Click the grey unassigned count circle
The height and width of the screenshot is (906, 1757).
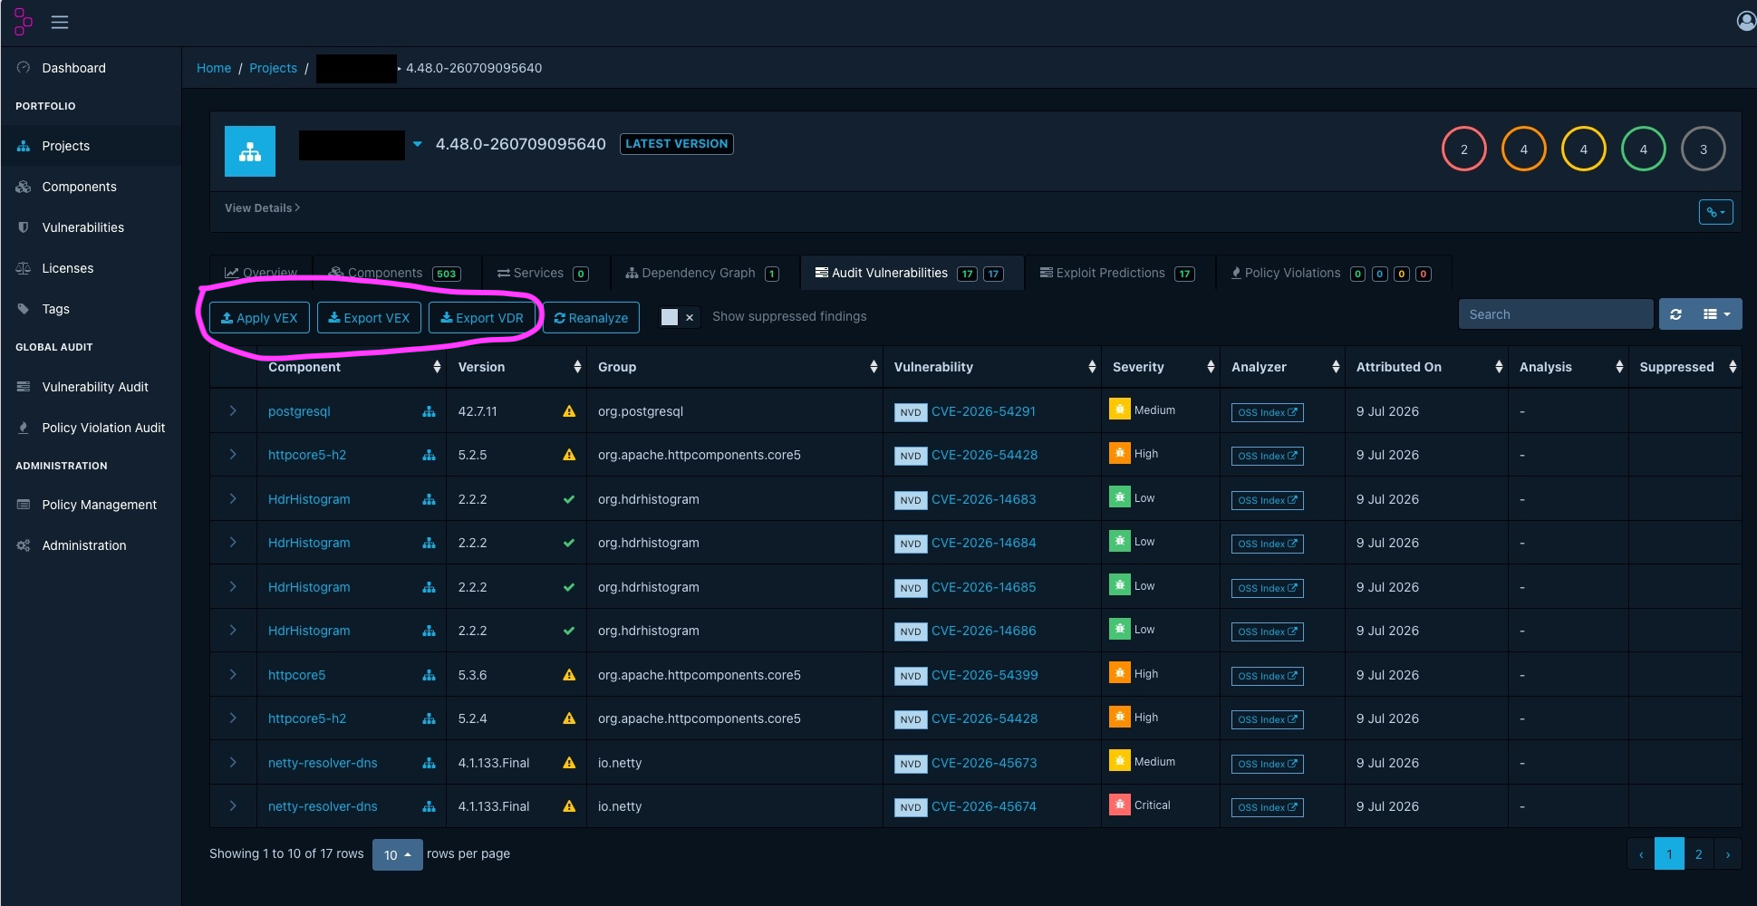pos(1703,149)
